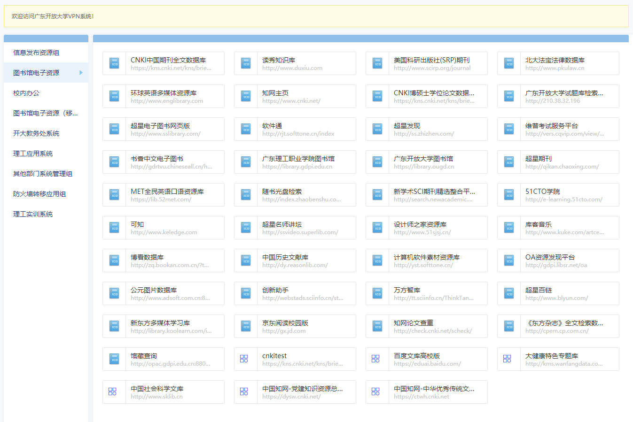Screen dimensions: 633x422
Task: Open the 超星百链 link
Action: [x=558, y=293]
